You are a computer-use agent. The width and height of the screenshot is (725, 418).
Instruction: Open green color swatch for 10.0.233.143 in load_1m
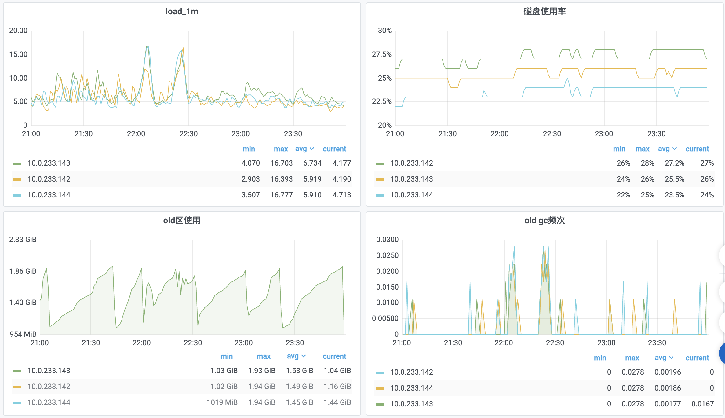click(x=17, y=163)
